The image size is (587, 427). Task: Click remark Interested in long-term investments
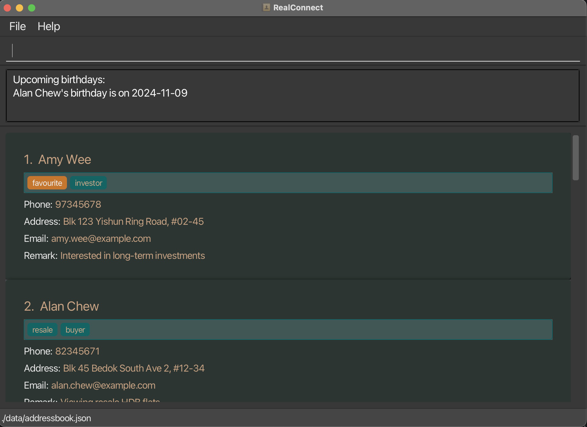(133, 256)
